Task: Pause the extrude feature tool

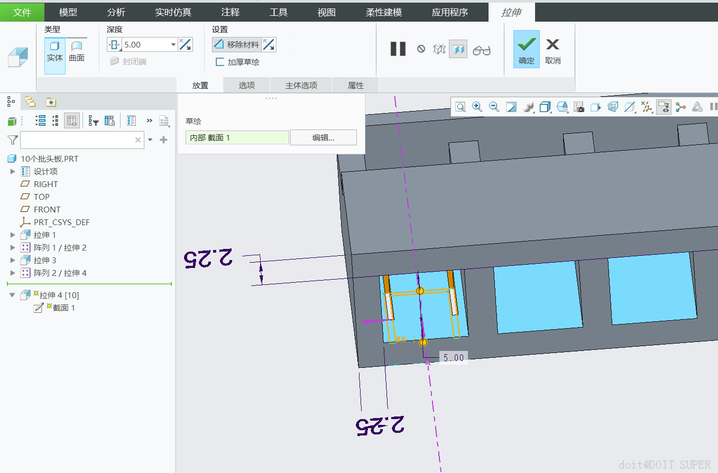Action: tap(398, 49)
